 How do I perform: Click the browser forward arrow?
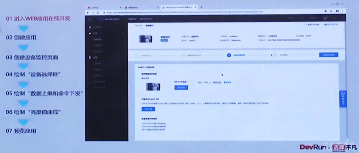coord(93,12)
